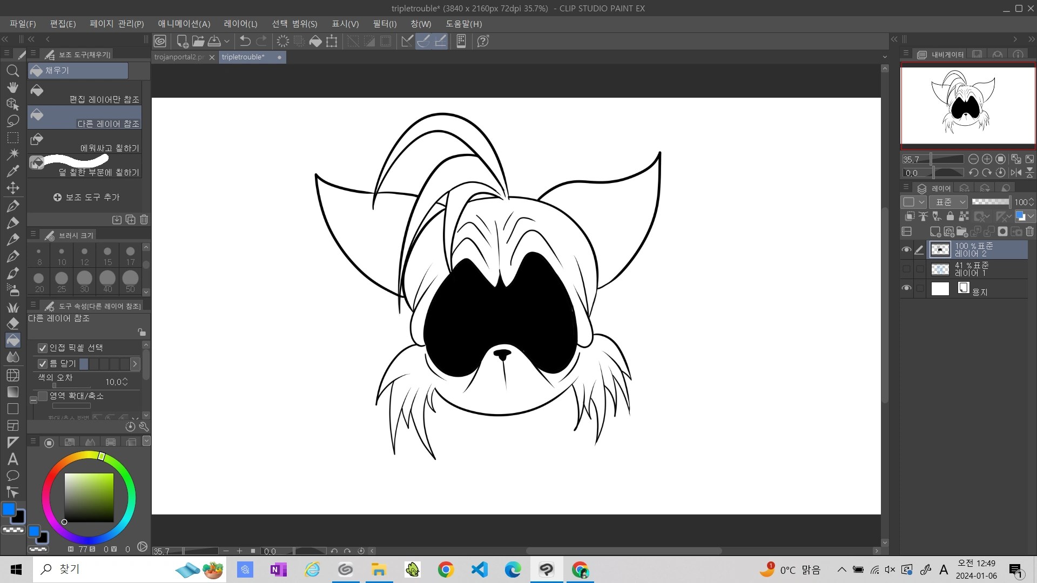Select the Zoom tool from the toolbar
Image resolution: width=1037 pixels, height=583 pixels.
[x=13, y=71]
